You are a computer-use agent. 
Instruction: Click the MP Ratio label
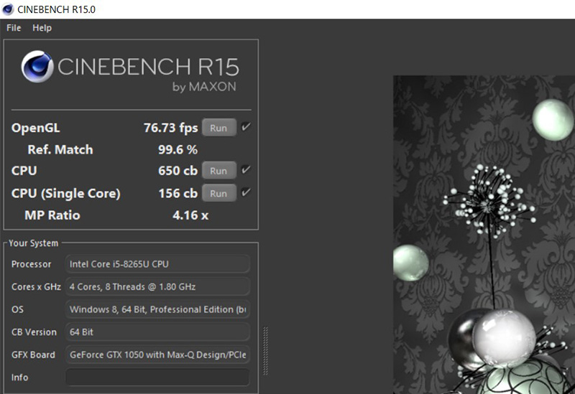52,215
